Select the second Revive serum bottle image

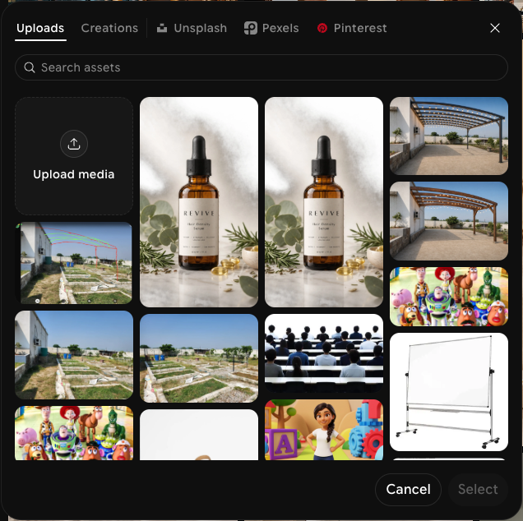[324, 202]
